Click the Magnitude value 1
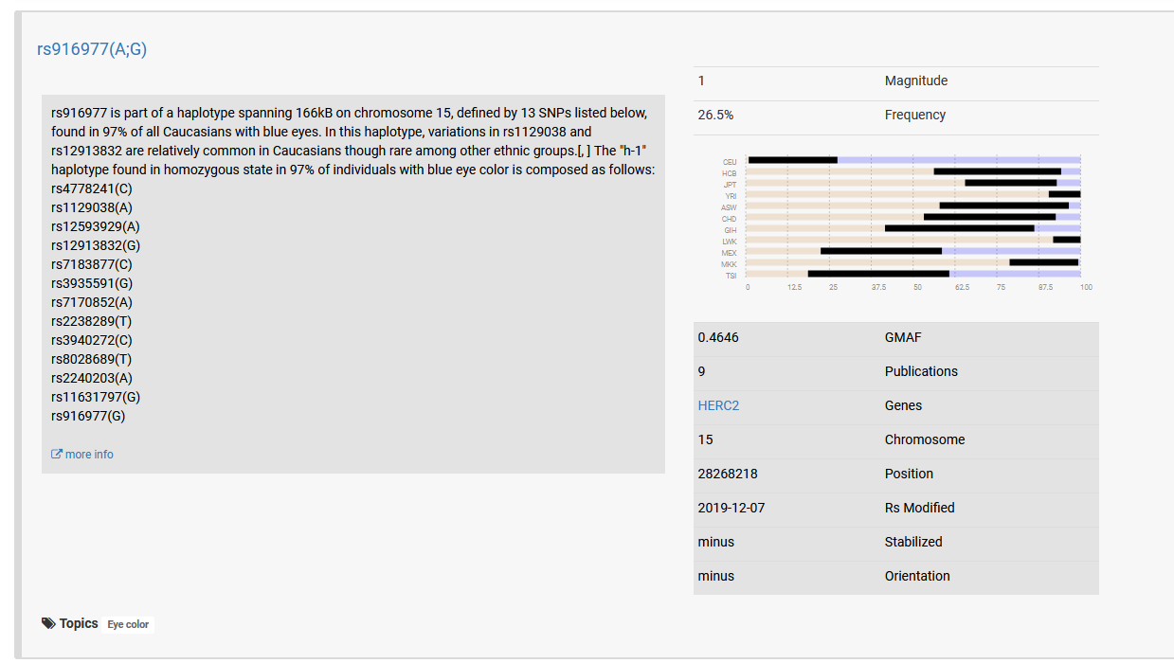This screenshot has width=1174, height=663. click(x=701, y=81)
